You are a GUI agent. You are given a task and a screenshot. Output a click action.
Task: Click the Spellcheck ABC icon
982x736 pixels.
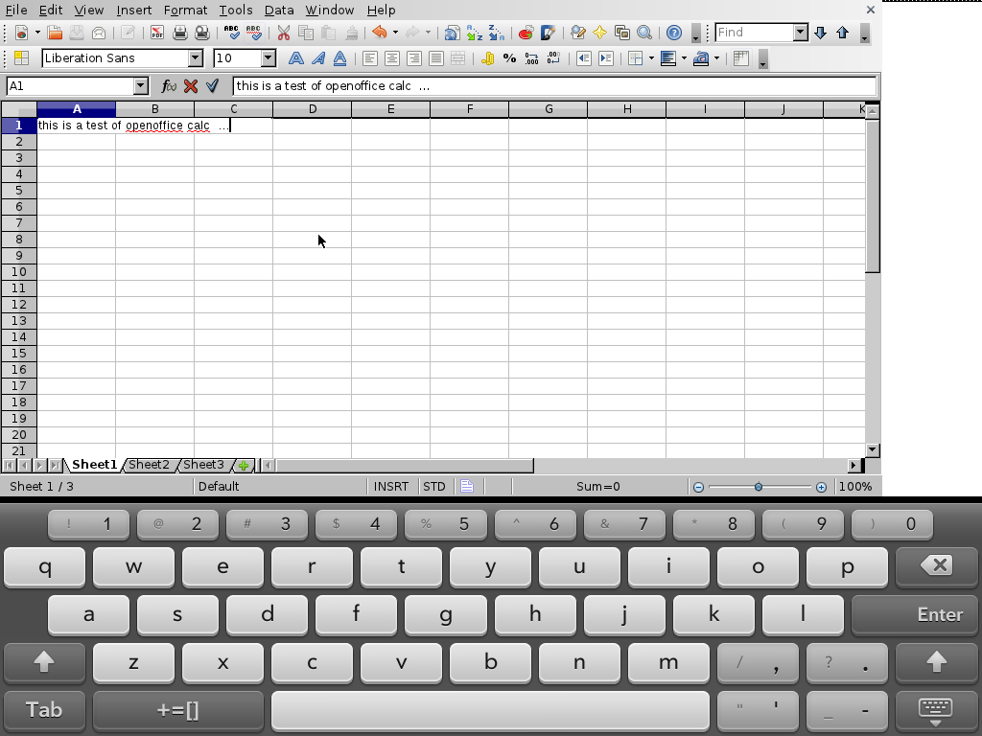(x=231, y=33)
